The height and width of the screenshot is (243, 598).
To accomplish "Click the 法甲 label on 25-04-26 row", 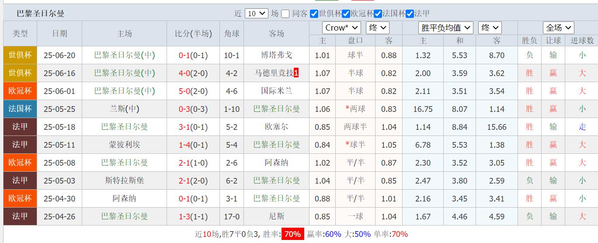I will (x=20, y=216).
